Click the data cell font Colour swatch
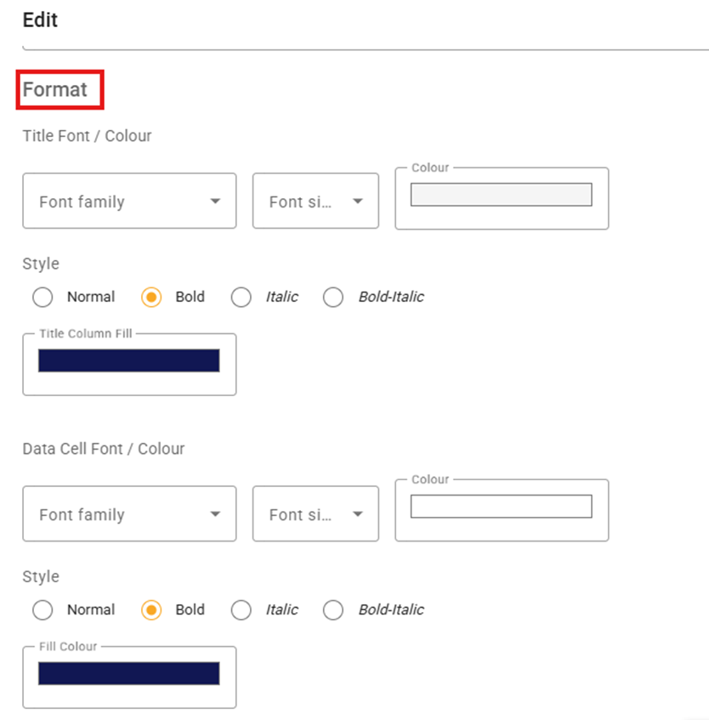Screen dimensions: 709x720 pos(502,507)
